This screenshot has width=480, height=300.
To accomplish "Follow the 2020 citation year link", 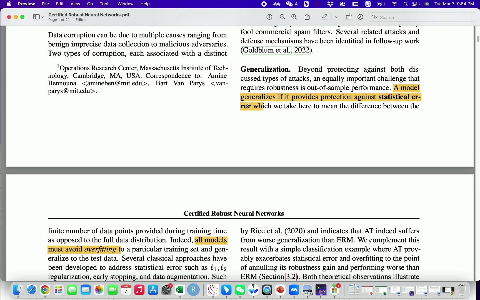I will pyautogui.click(x=294, y=231).
